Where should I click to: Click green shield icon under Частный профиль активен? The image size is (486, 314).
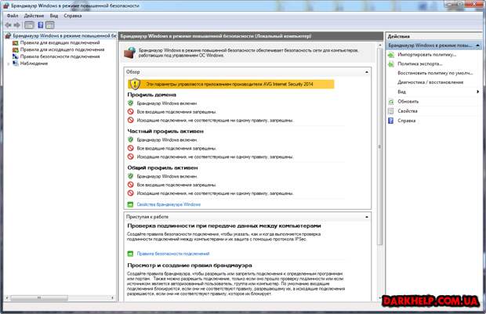pos(130,139)
